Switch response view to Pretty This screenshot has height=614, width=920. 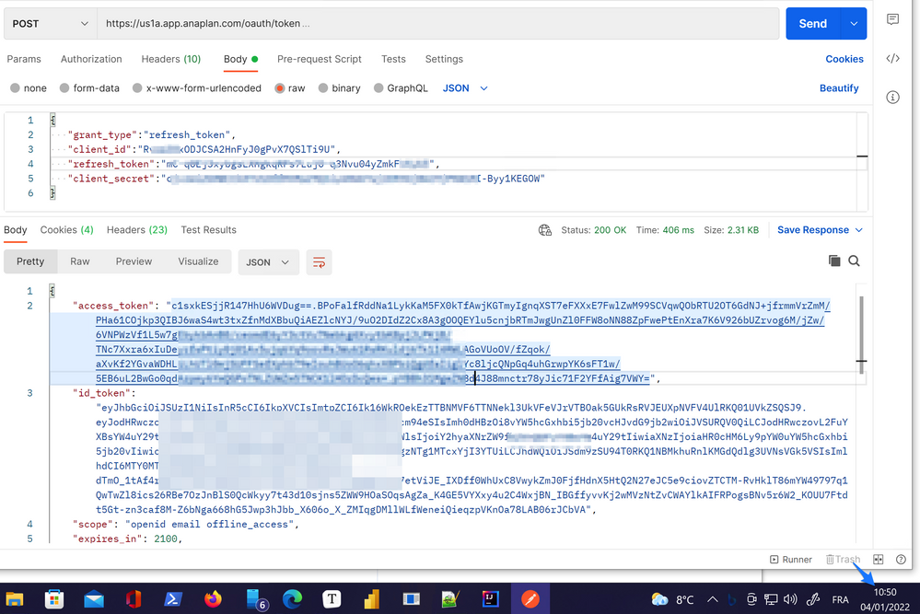(30, 261)
